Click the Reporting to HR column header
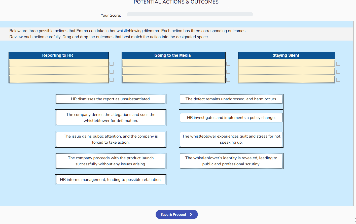 coord(58,55)
